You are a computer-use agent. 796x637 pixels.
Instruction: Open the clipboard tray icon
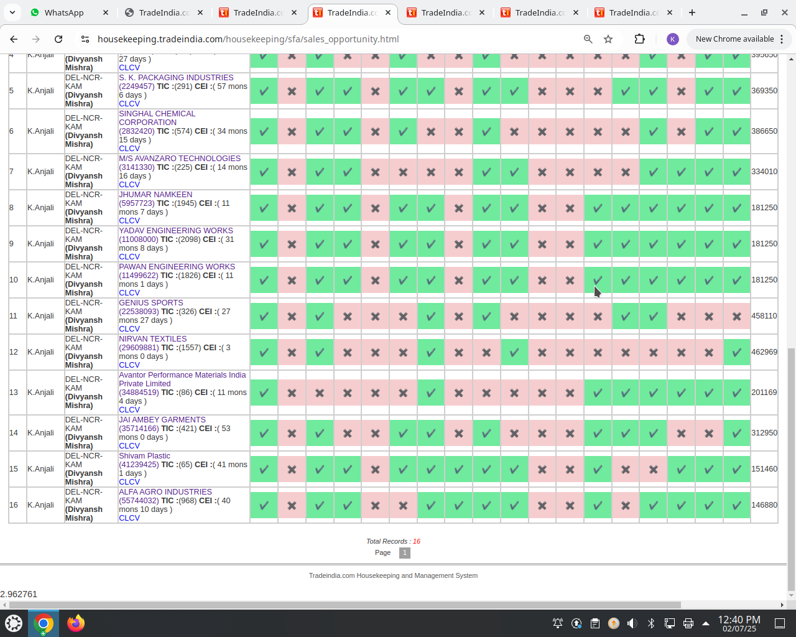(595, 623)
